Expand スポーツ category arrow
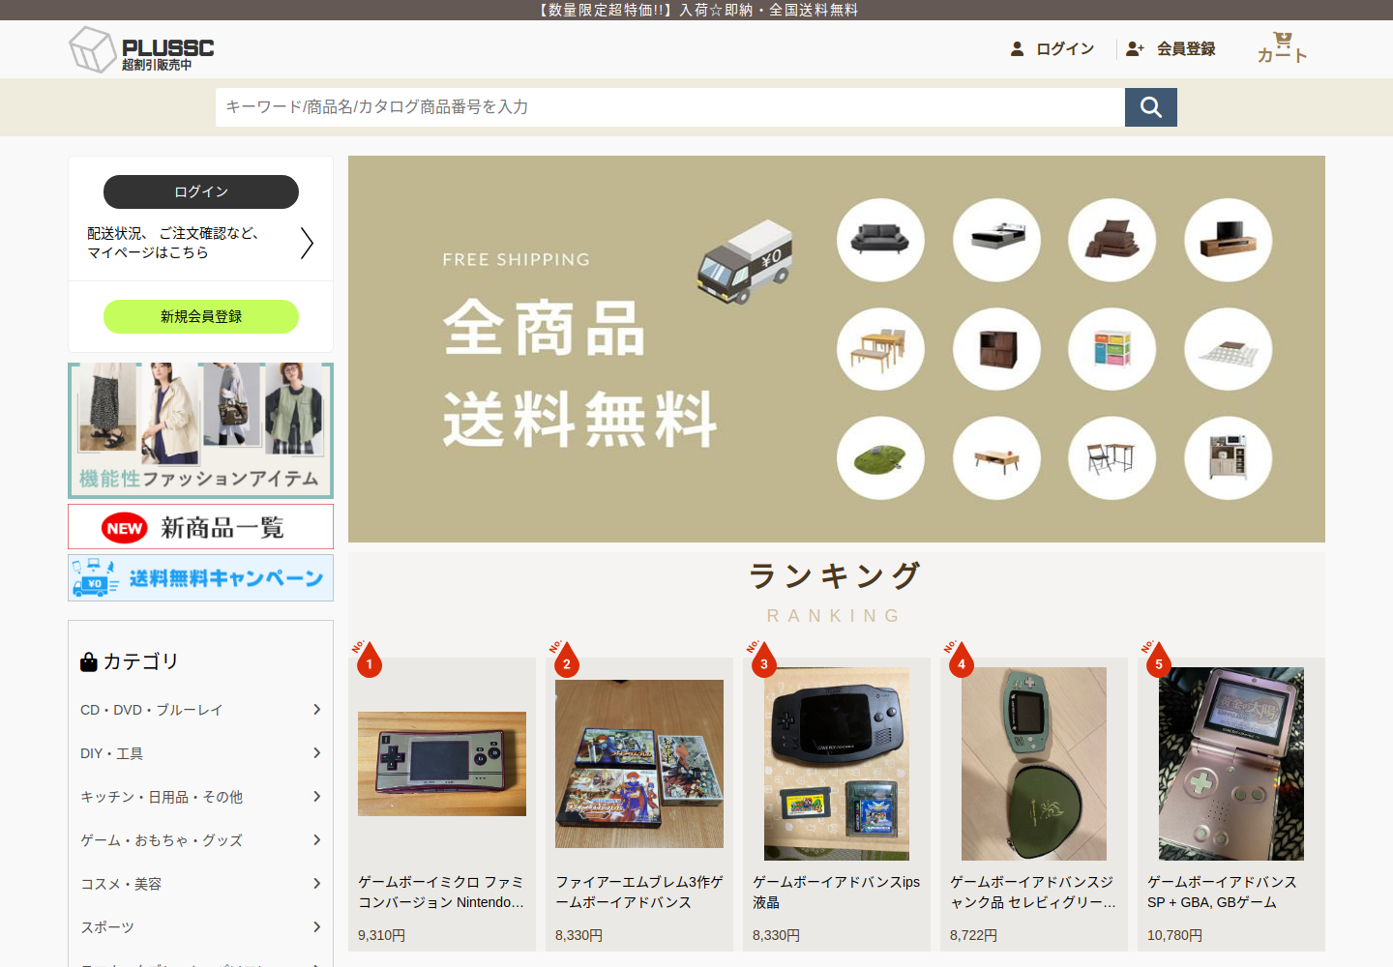1393x967 pixels. (316, 927)
